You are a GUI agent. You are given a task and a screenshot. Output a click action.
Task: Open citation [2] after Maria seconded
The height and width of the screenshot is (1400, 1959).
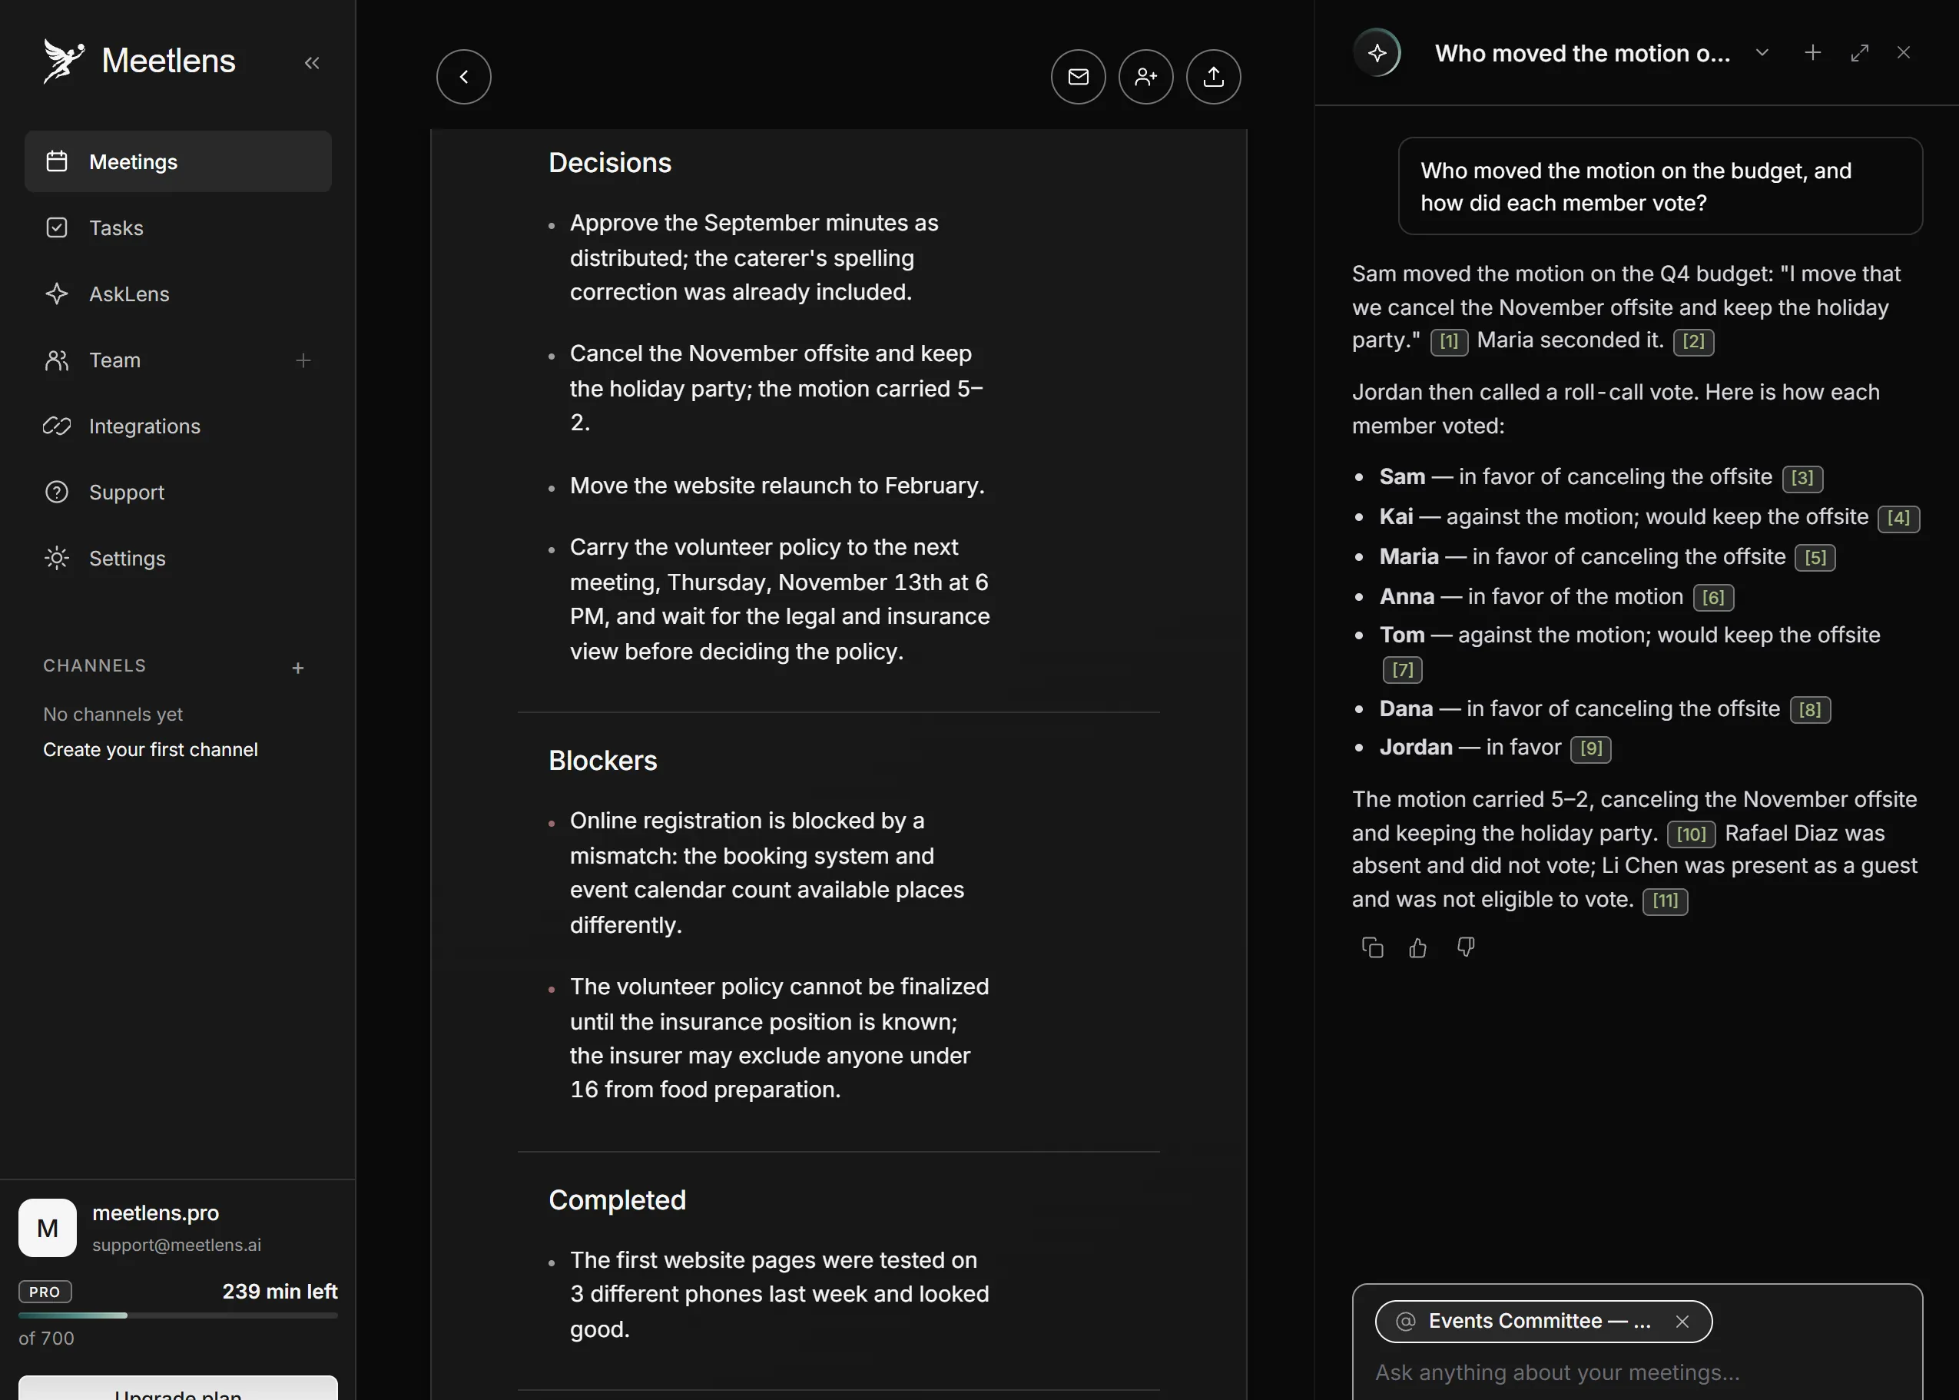pyautogui.click(x=1692, y=341)
